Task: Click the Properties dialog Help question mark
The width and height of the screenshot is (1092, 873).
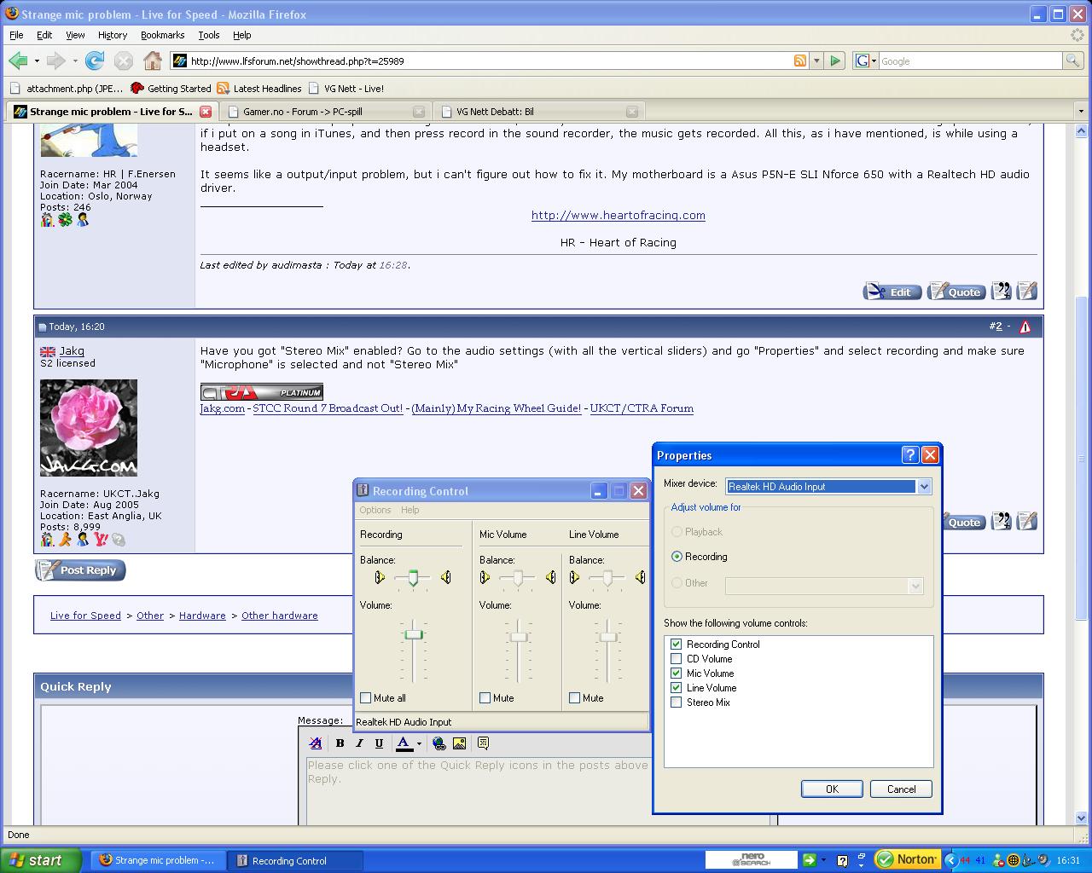Action: [x=910, y=455]
